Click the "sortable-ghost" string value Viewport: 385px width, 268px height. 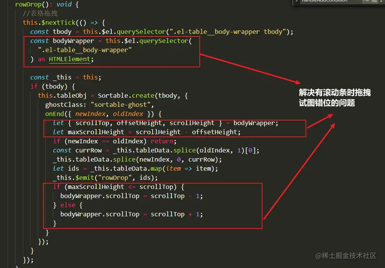point(121,105)
